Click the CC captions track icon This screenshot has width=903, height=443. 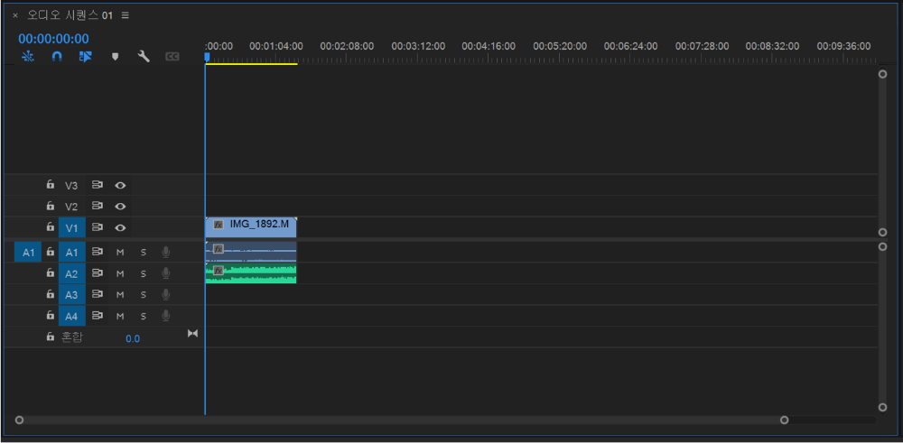coord(172,57)
